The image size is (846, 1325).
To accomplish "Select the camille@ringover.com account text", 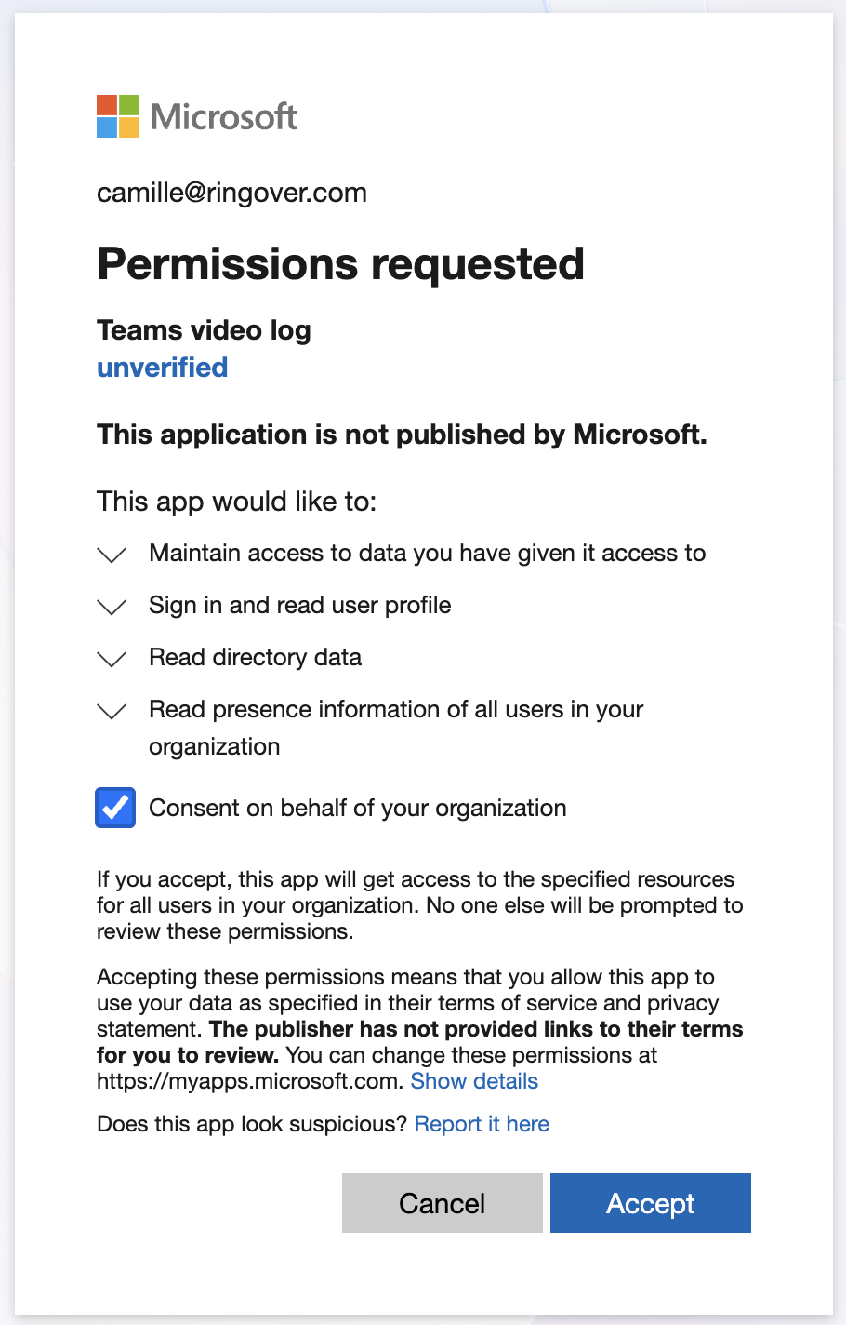I will (231, 193).
